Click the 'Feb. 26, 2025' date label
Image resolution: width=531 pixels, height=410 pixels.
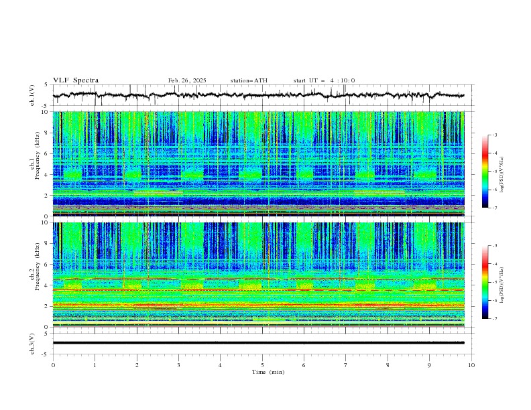click(x=187, y=80)
